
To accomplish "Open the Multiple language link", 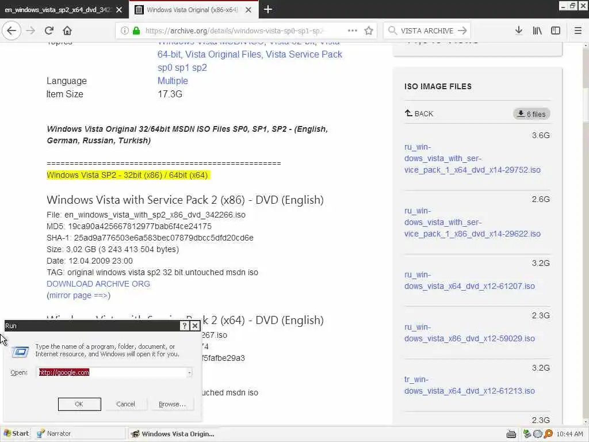I will click(x=173, y=81).
